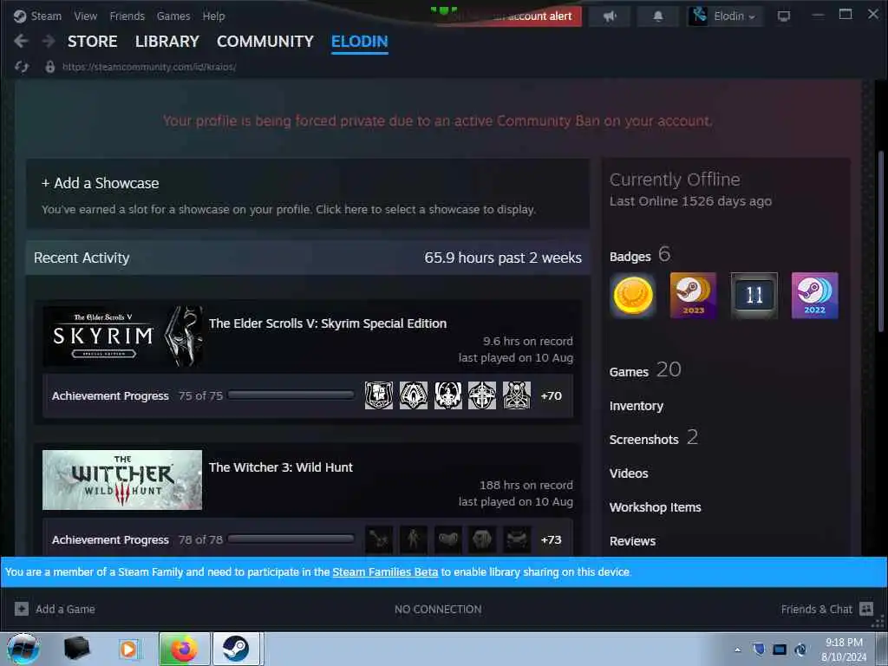Go to the COMMUNITY tab
The height and width of the screenshot is (666, 888).
pyautogui.click(x=265, y=42)
